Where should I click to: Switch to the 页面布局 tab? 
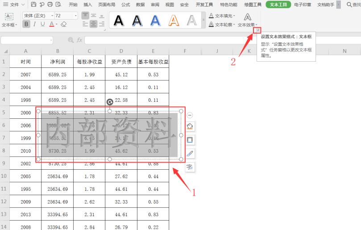click(107, 4)
